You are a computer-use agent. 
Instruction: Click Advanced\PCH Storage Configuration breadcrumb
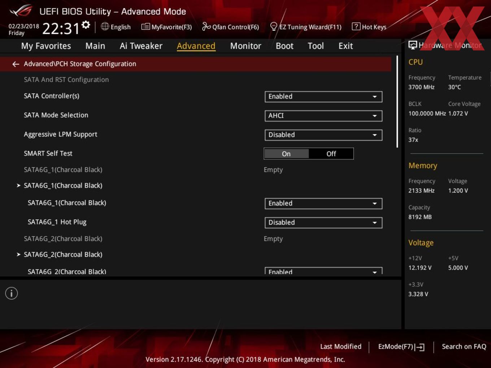[x=80, y=64]
